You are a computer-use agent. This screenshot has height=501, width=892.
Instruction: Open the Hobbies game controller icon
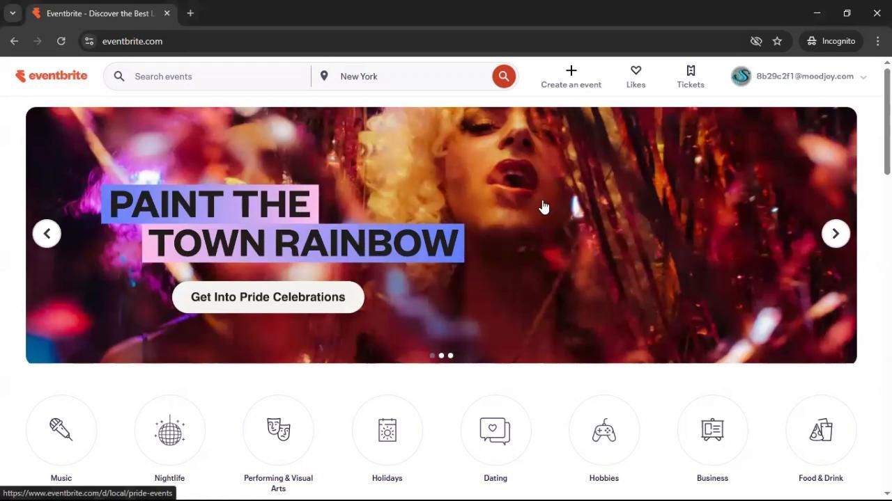[603, 429]
